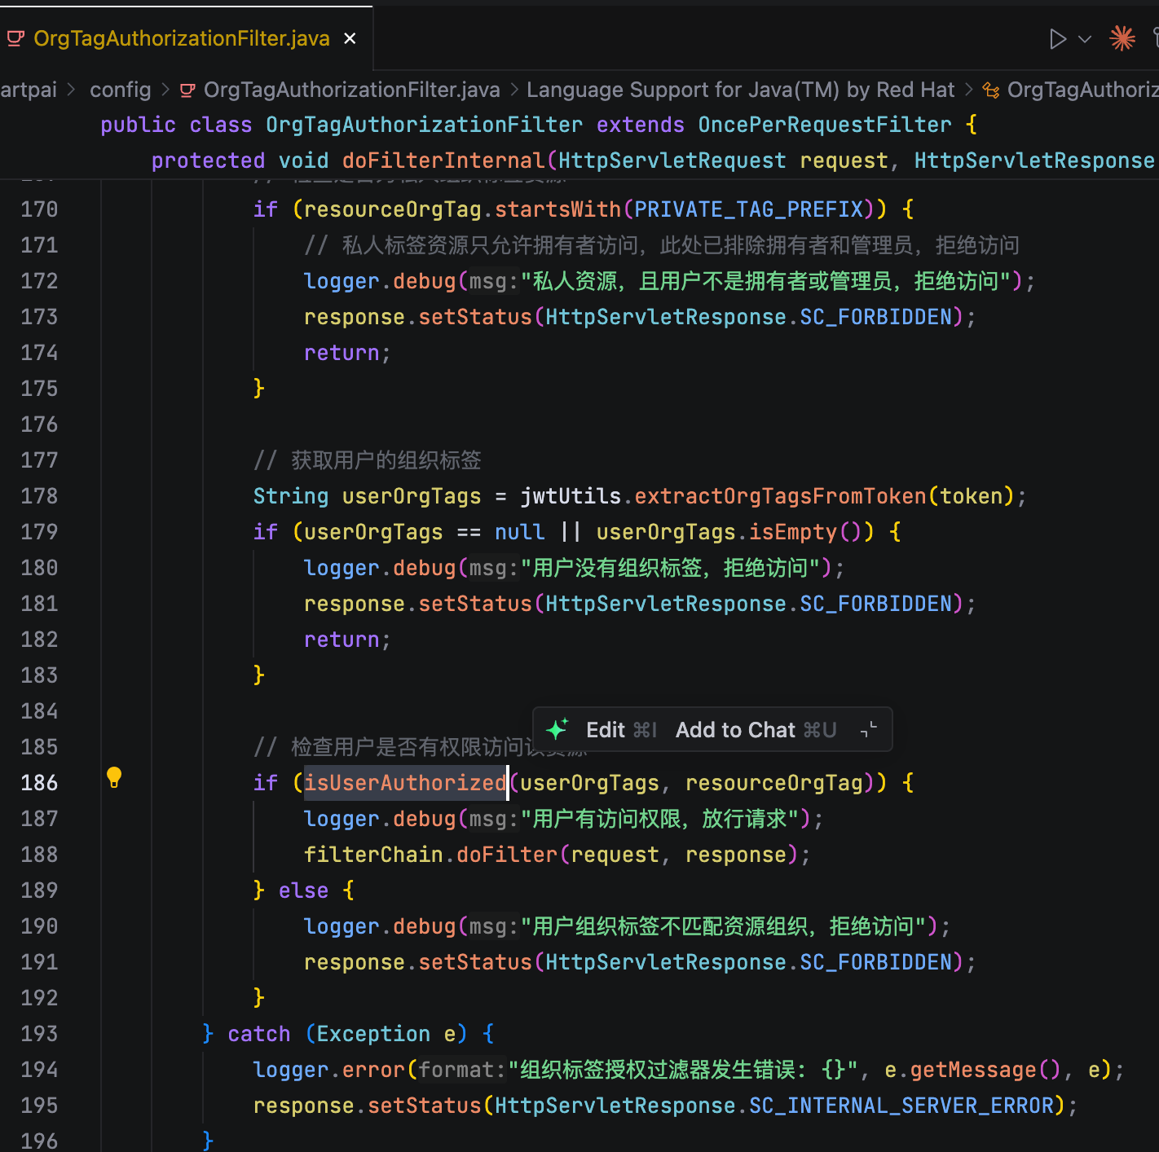Expand the config folder breadcrumb
The height and width of the screenshot is (1152, 1159).
[120, 90]
